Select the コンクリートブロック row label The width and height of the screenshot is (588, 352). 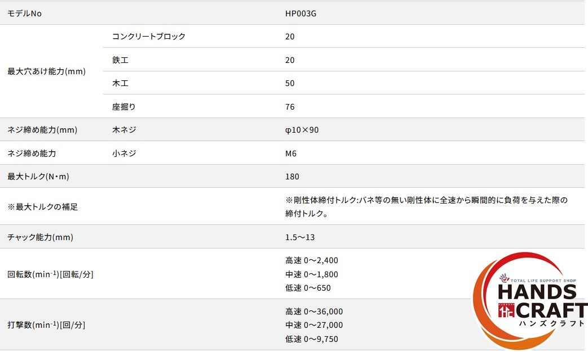(x=149, y=37)
